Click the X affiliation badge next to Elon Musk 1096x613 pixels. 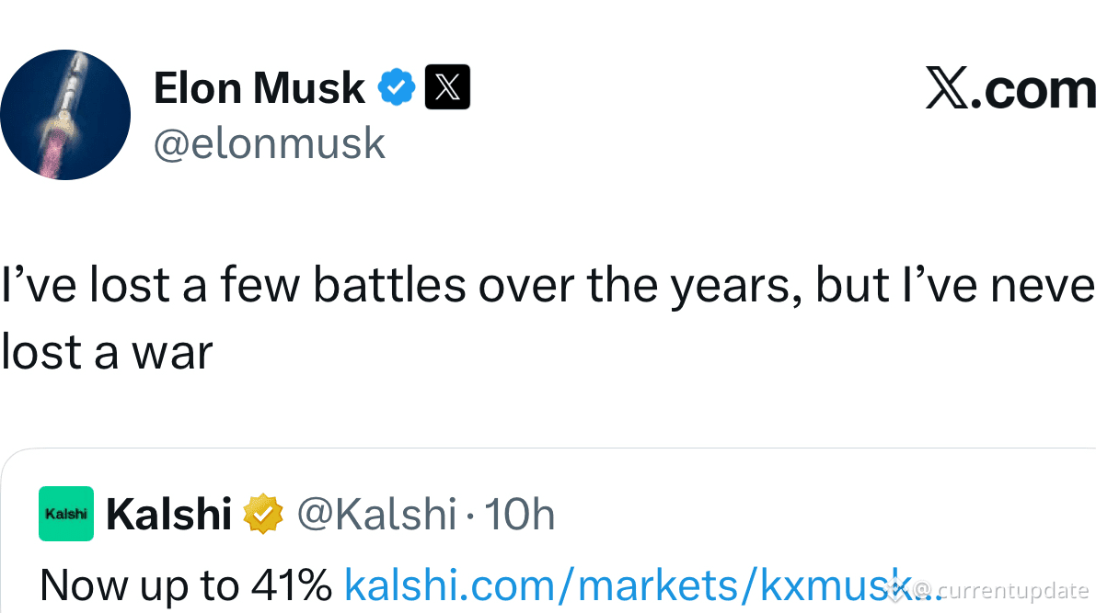[x=446, y=86]
